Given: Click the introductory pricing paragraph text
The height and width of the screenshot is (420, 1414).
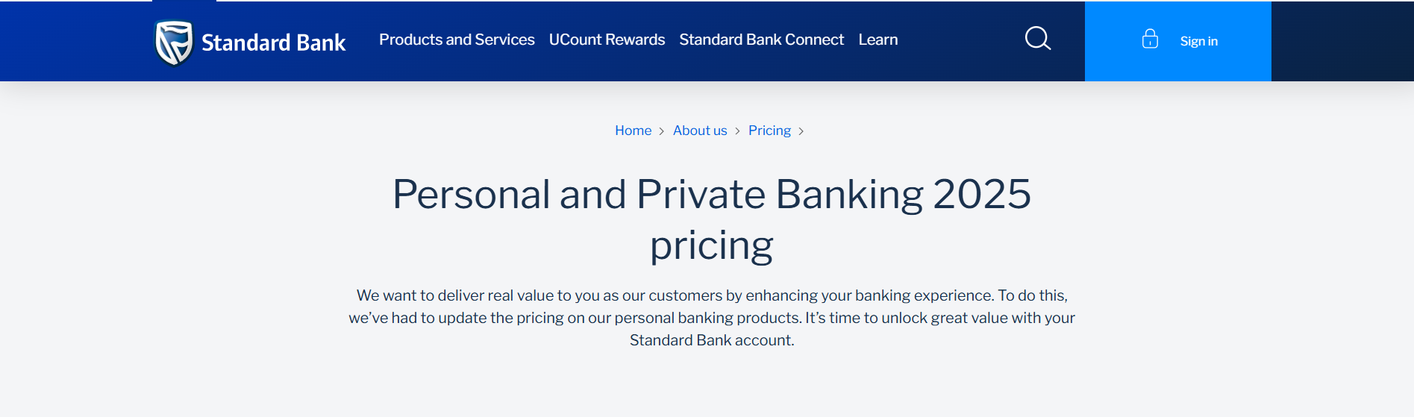Looking at the screenshot, I should tap(711, 318).
